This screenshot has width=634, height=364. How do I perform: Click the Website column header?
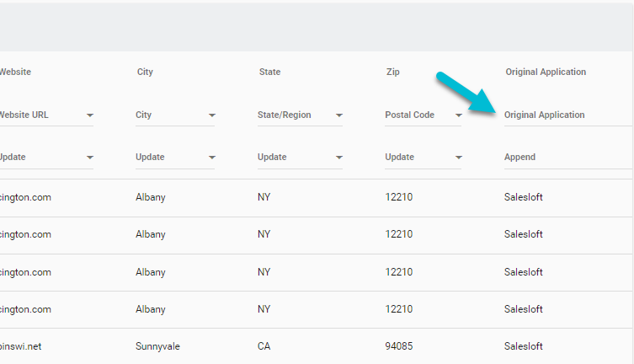click(15, 72)
